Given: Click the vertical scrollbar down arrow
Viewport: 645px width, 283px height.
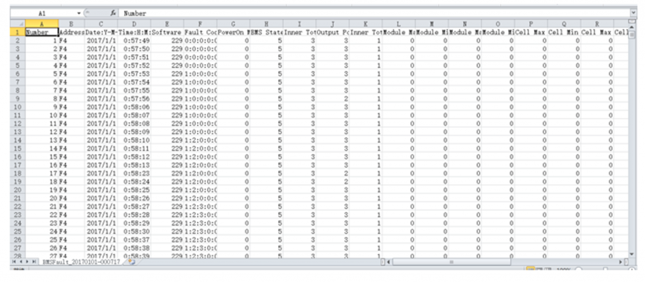Looking at the screenshot, I should [x=632, y=255].
